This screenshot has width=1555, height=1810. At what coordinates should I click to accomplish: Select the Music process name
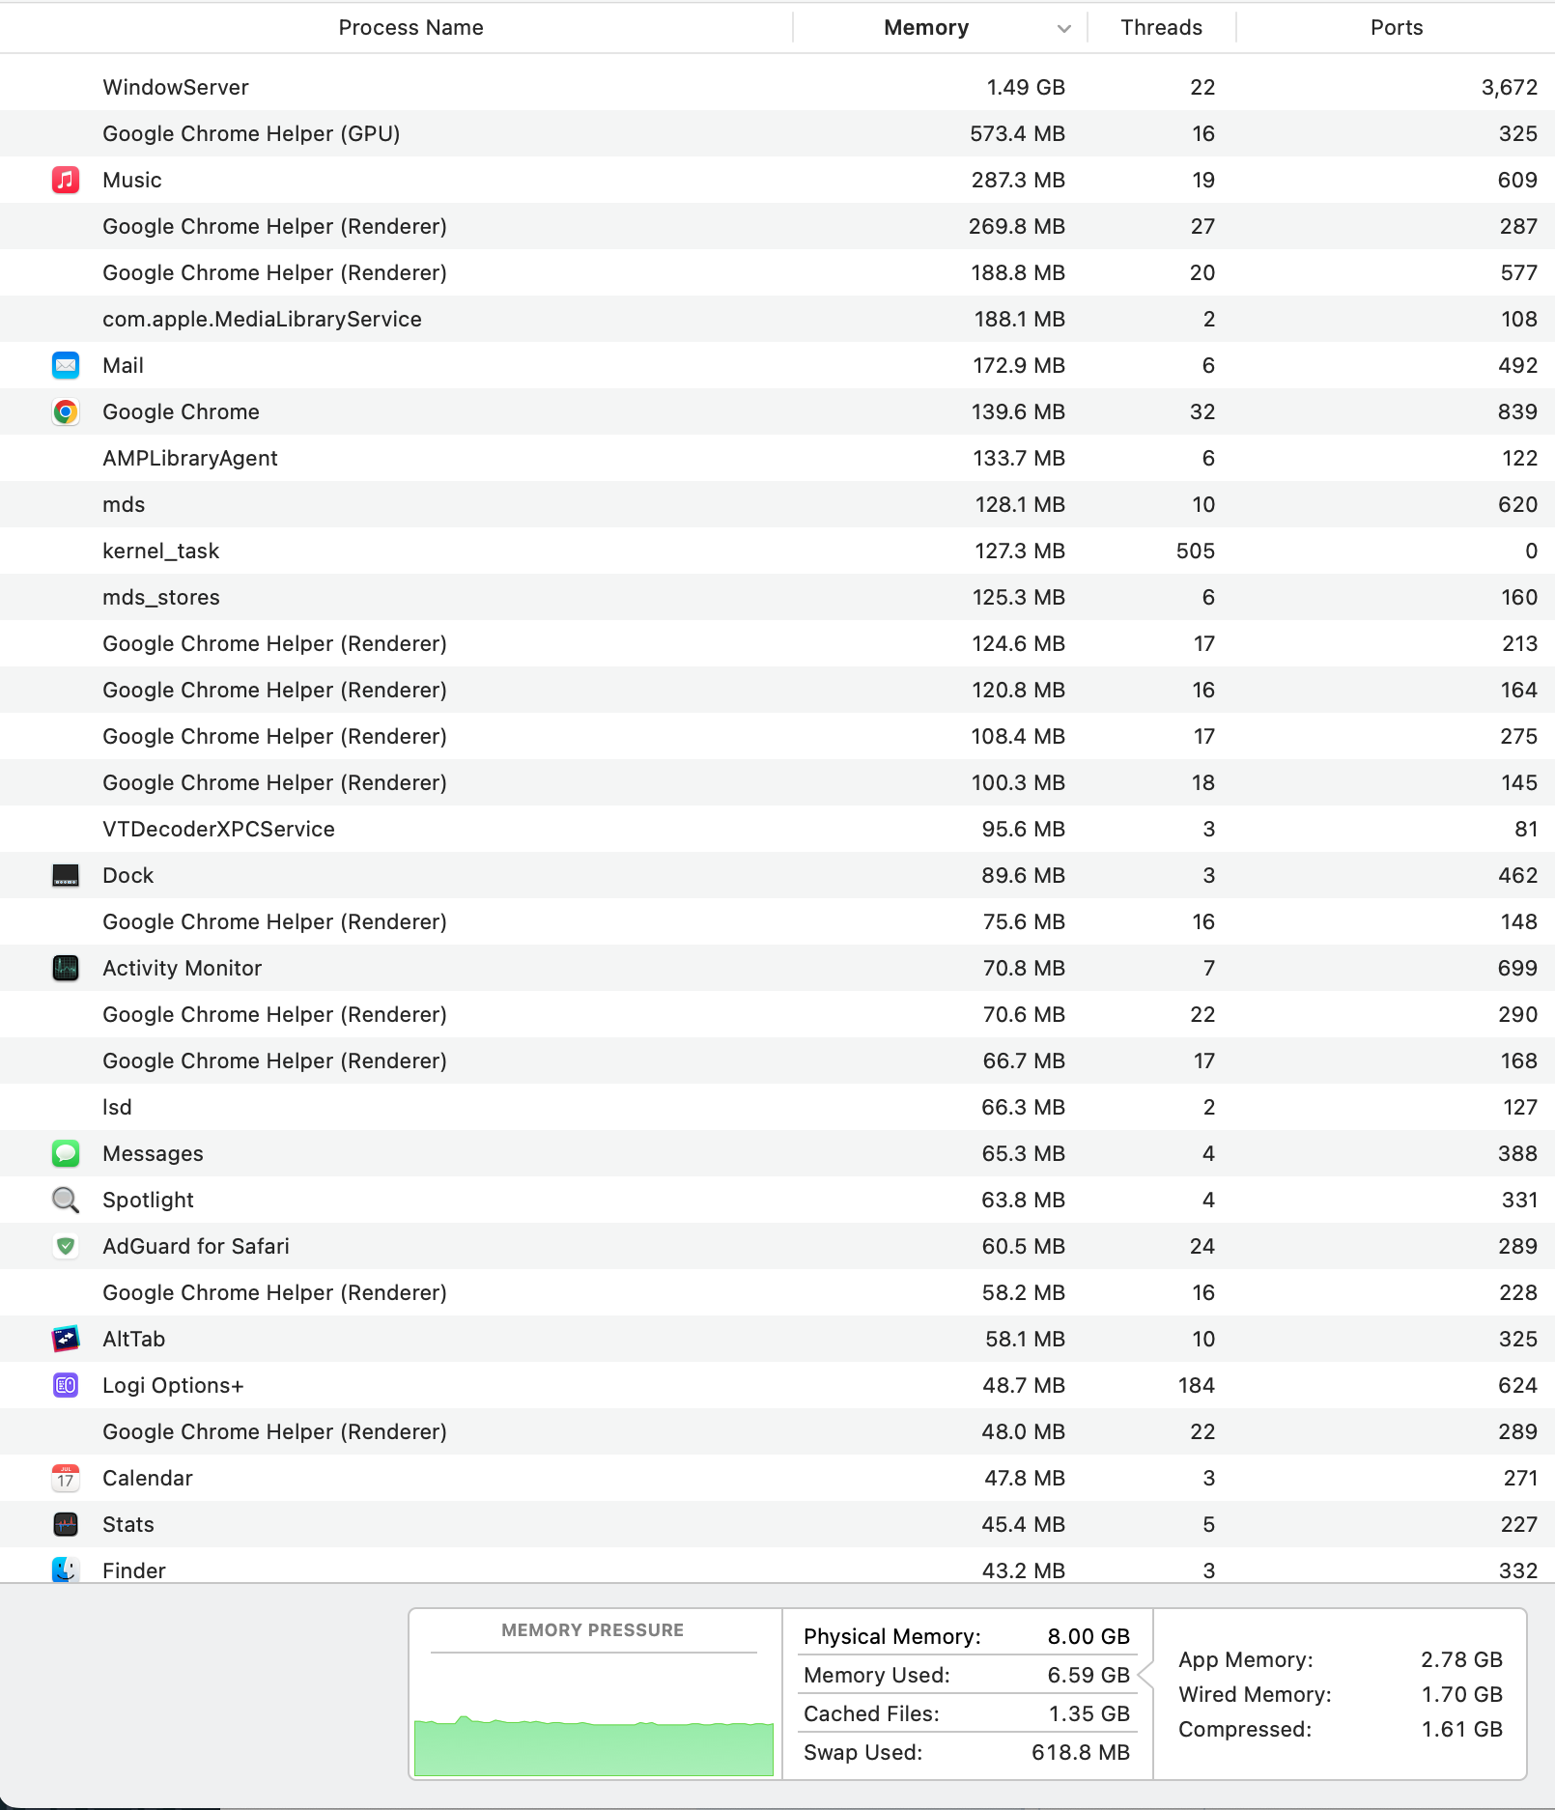[x=132, y=180]
